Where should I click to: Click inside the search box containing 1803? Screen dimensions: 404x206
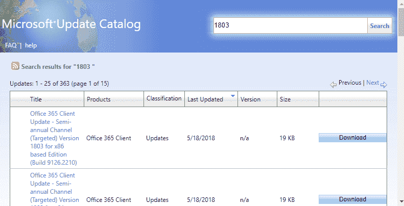pyautogui.click(x=290, y=25)
